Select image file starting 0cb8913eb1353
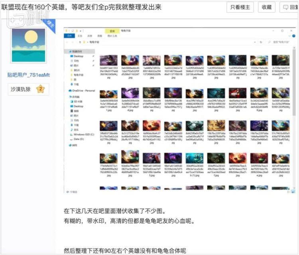The image size is (299, 255). 108,67
